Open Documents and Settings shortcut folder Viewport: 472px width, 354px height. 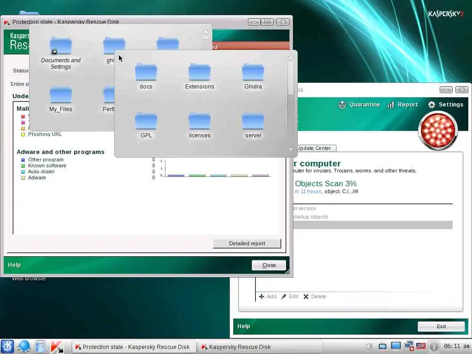(61, 53)
